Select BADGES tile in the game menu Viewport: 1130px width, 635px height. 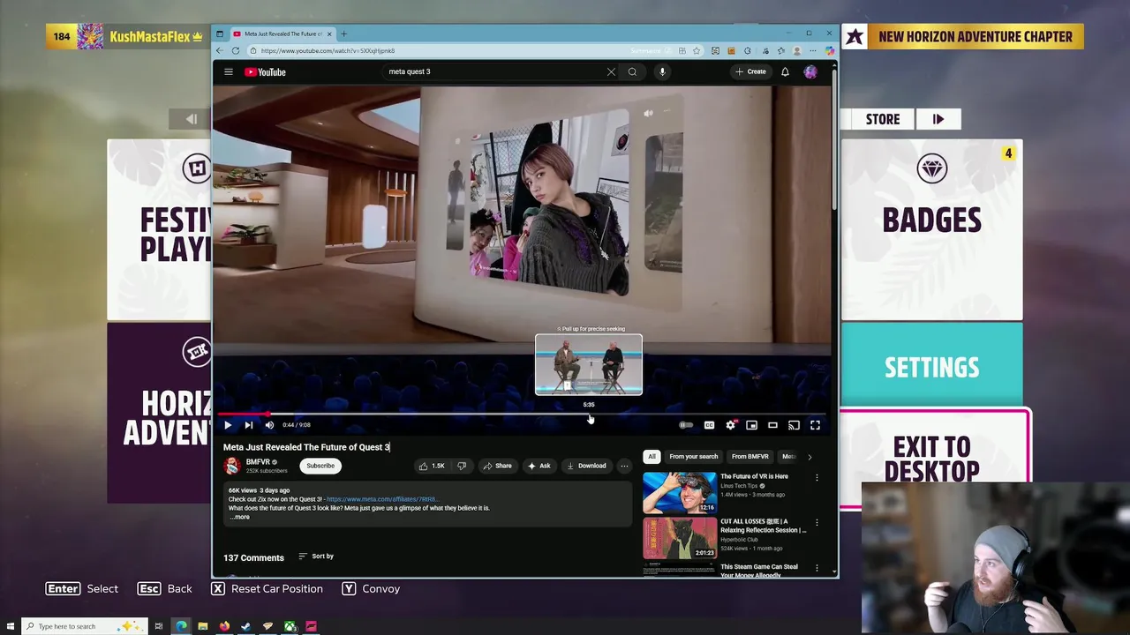[931, 229]
